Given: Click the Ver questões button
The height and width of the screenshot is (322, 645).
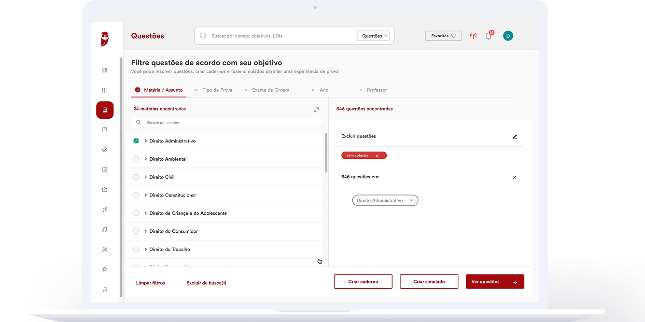Looking at the screenshot, I should coord(494,282).
